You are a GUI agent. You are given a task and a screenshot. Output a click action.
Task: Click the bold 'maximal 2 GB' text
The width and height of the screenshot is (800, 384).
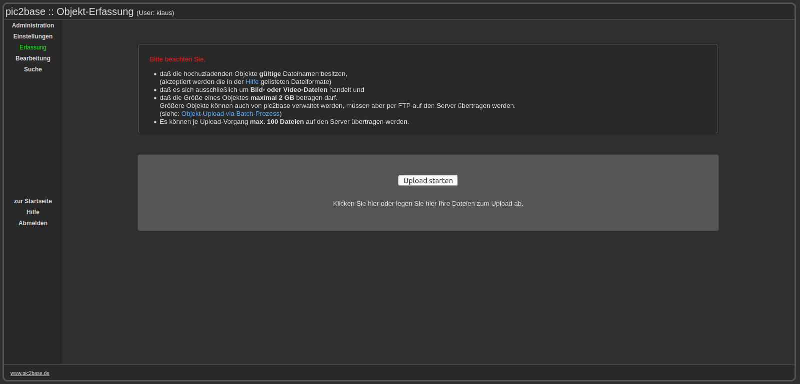click(272, 98)
